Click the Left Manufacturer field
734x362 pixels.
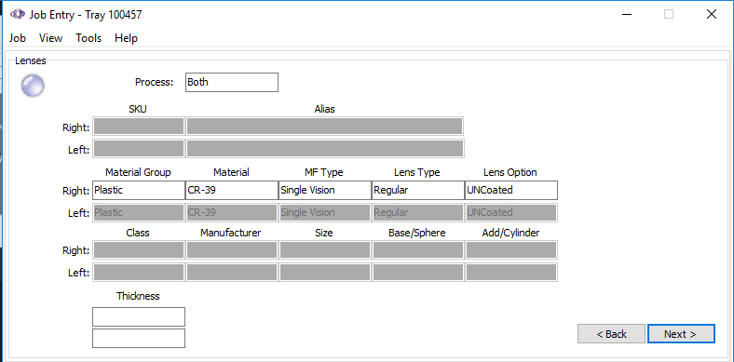pyautogui.click(x=232, y=273)
